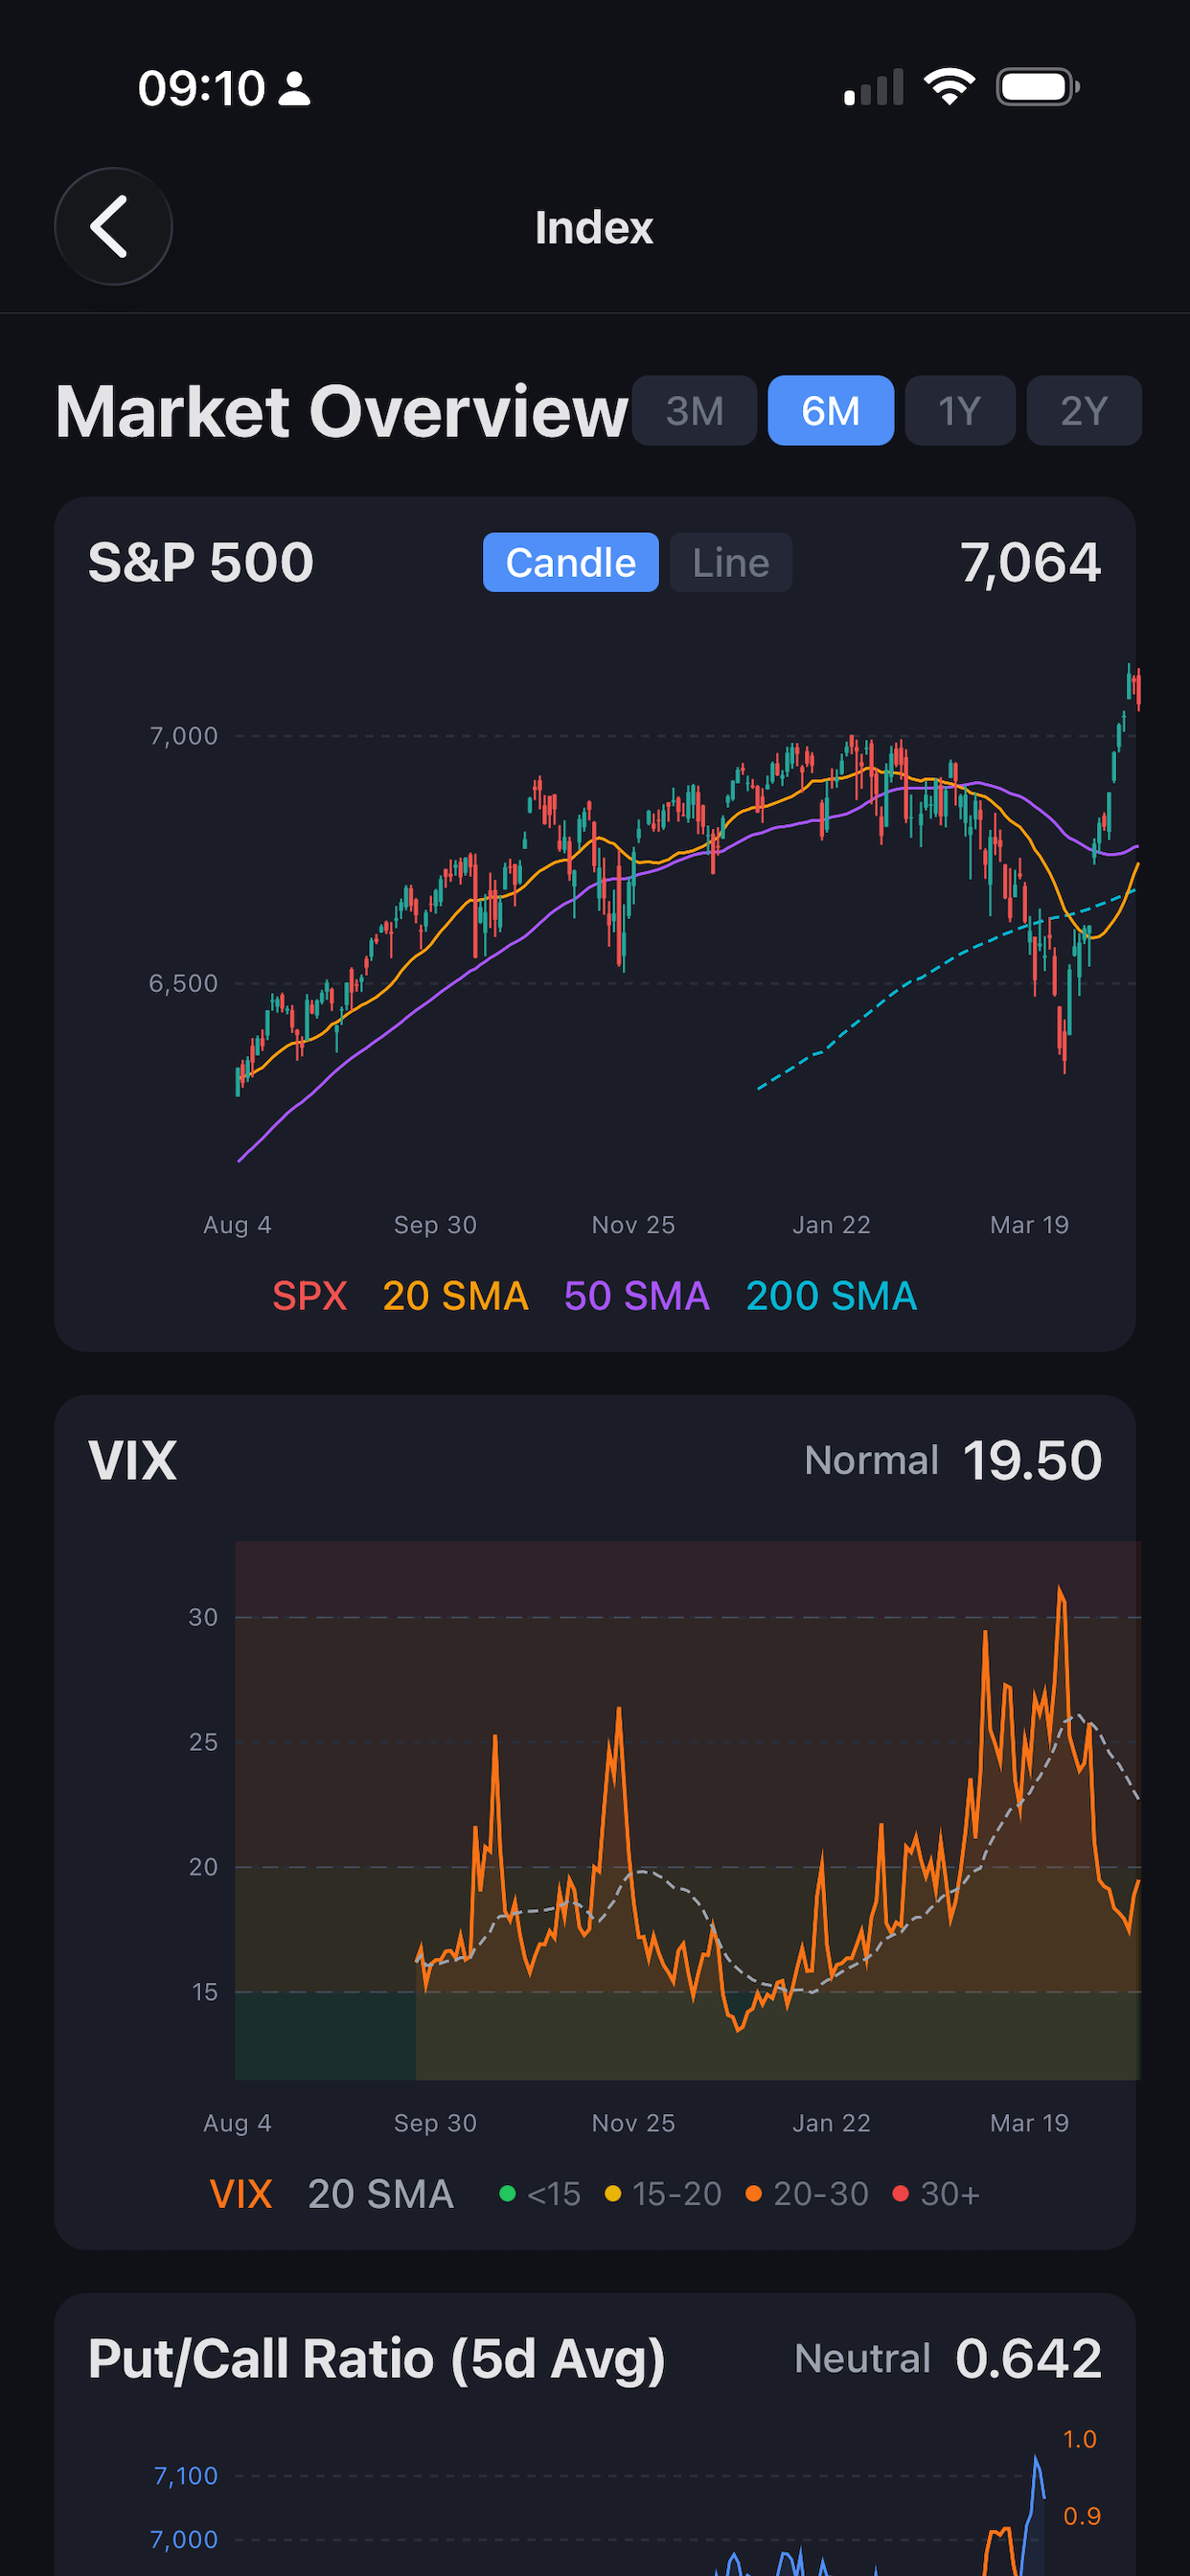Tap the latest S&P 500 candle at right edge
This screenshot has width=1190, height=2576.
point(1138,689)
